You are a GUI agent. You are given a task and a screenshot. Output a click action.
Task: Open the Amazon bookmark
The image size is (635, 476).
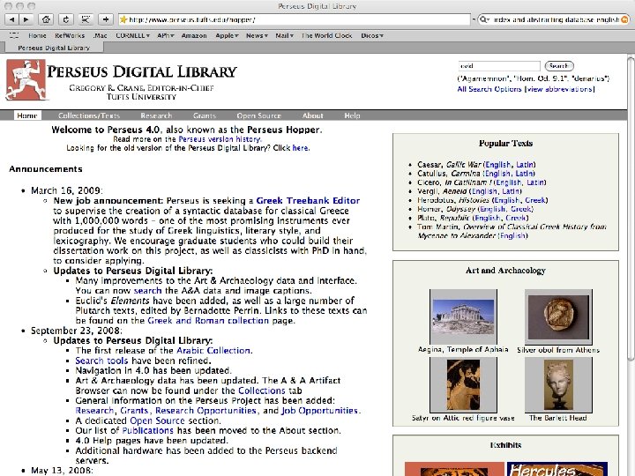coord(194,35)
